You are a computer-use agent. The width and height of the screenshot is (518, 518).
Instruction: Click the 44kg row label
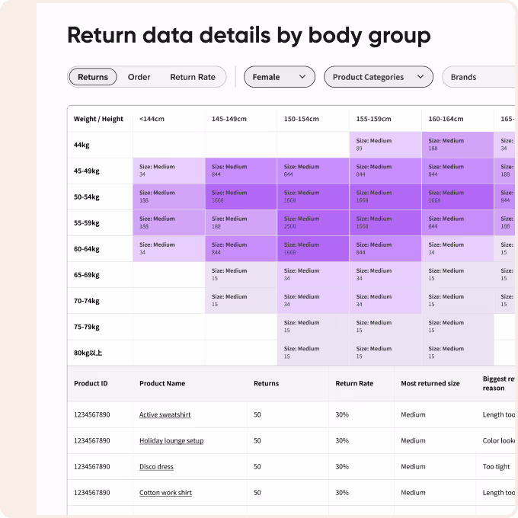[82, 145]
